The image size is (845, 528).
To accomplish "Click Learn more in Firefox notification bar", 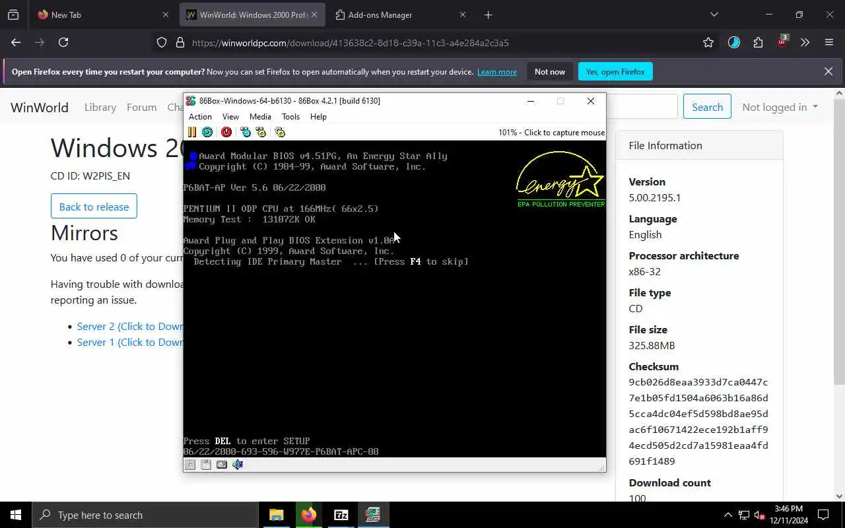I will pos(497,72).
